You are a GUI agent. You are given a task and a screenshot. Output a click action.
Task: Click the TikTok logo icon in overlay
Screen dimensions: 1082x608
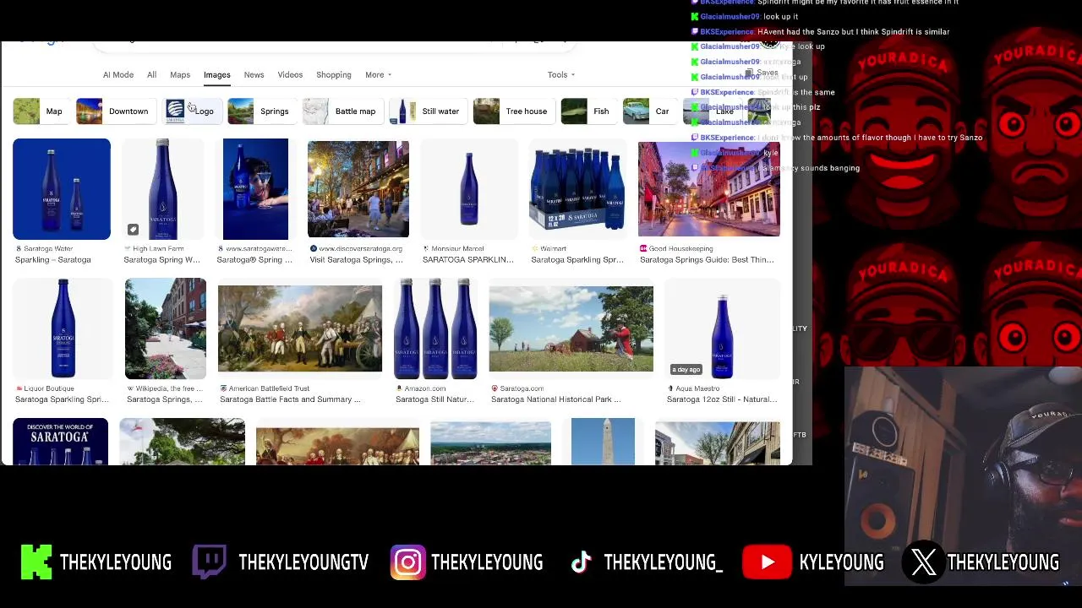[x=581, y=562]
